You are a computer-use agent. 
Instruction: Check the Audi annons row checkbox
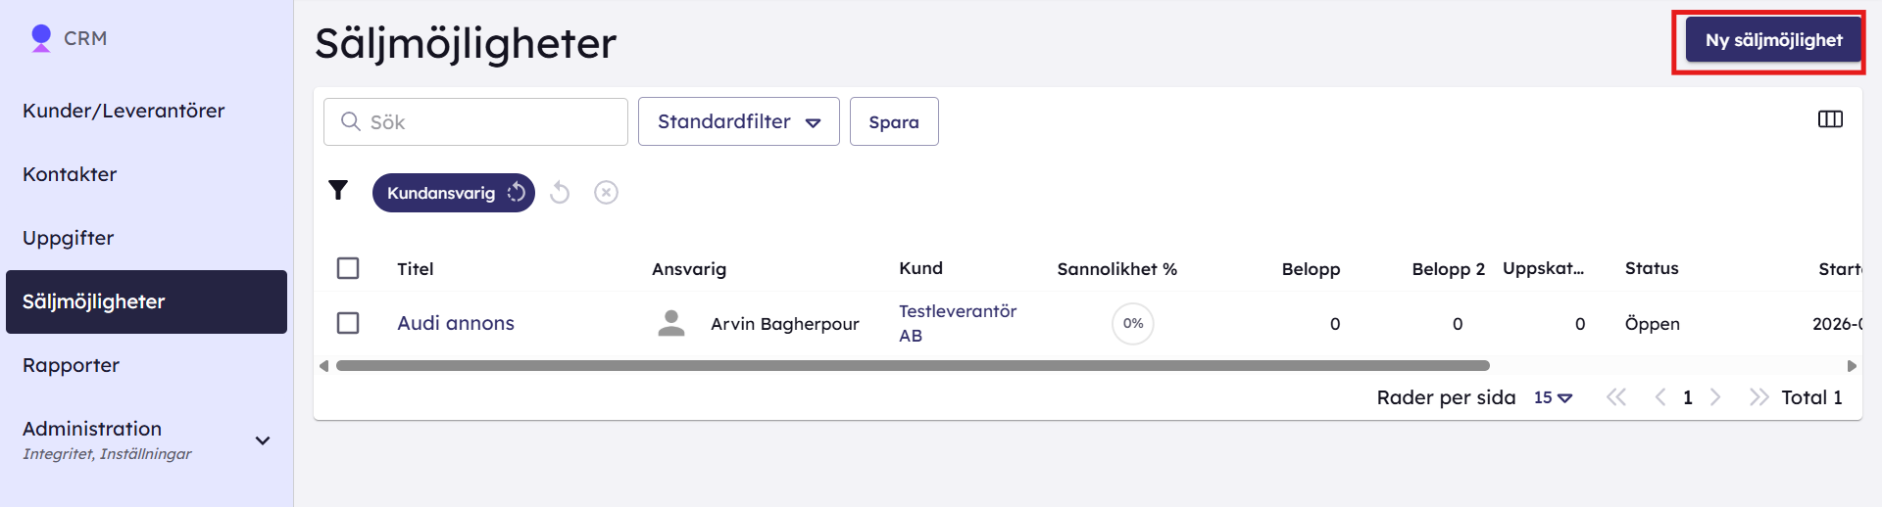pos(348,323)
